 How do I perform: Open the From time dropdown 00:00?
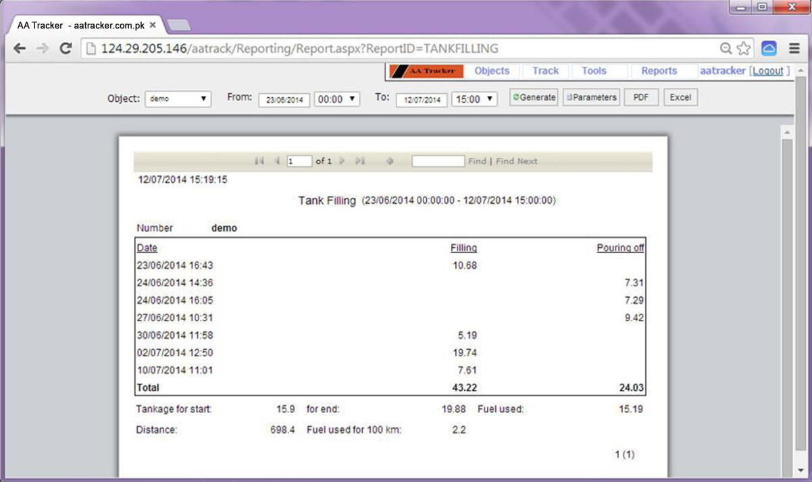click(337, 99)
